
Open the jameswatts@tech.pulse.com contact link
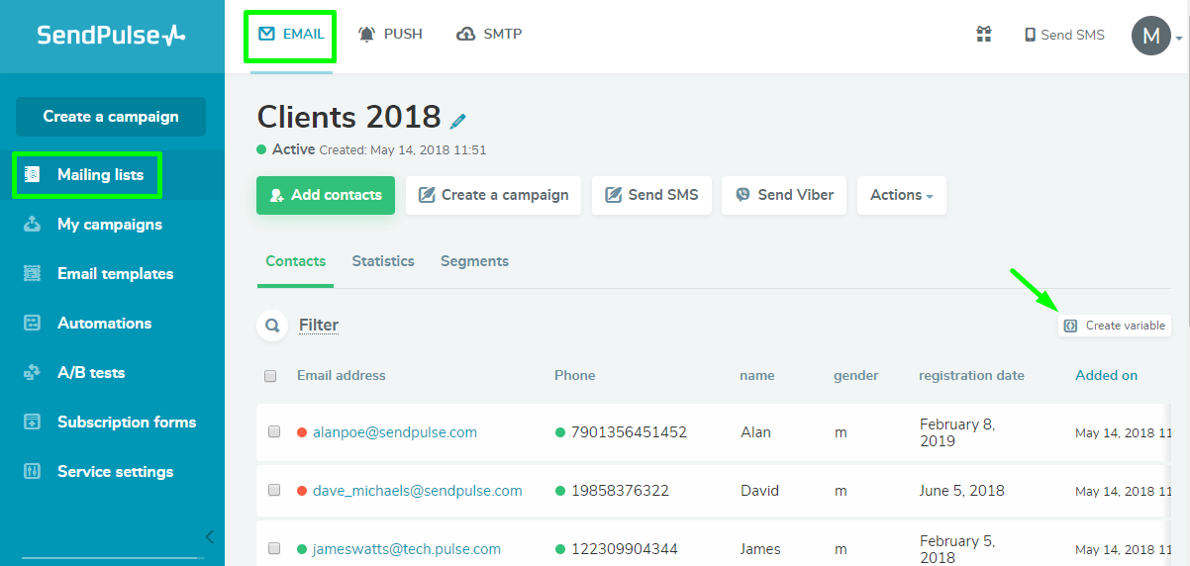(x=407, y=549)
